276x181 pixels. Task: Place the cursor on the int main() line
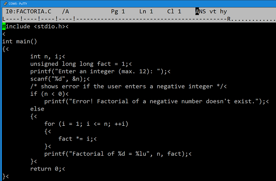[19, 41]
